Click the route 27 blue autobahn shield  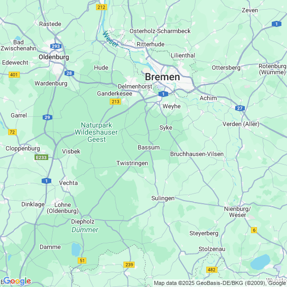pos(240,108)
